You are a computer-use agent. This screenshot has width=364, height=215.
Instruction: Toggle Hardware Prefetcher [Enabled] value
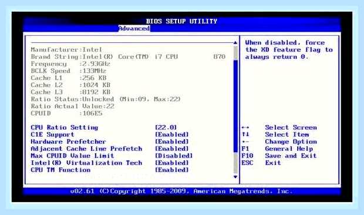172,142
